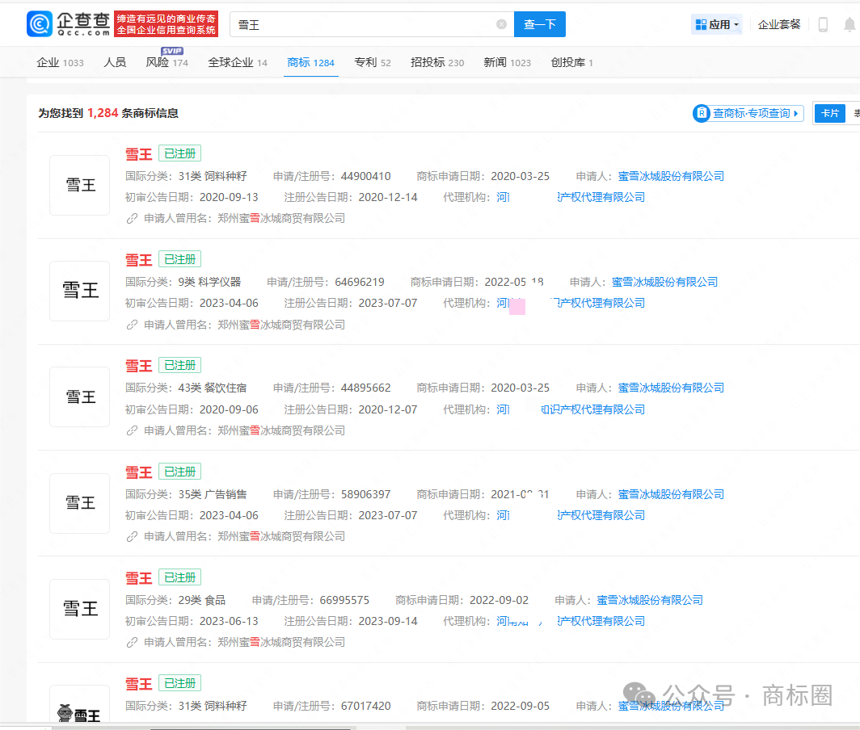Select the 卡片 view button

click(x=829, y=113)
